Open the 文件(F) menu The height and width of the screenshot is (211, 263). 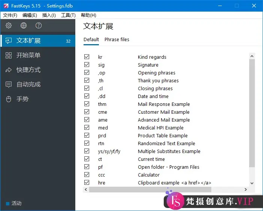10,15
